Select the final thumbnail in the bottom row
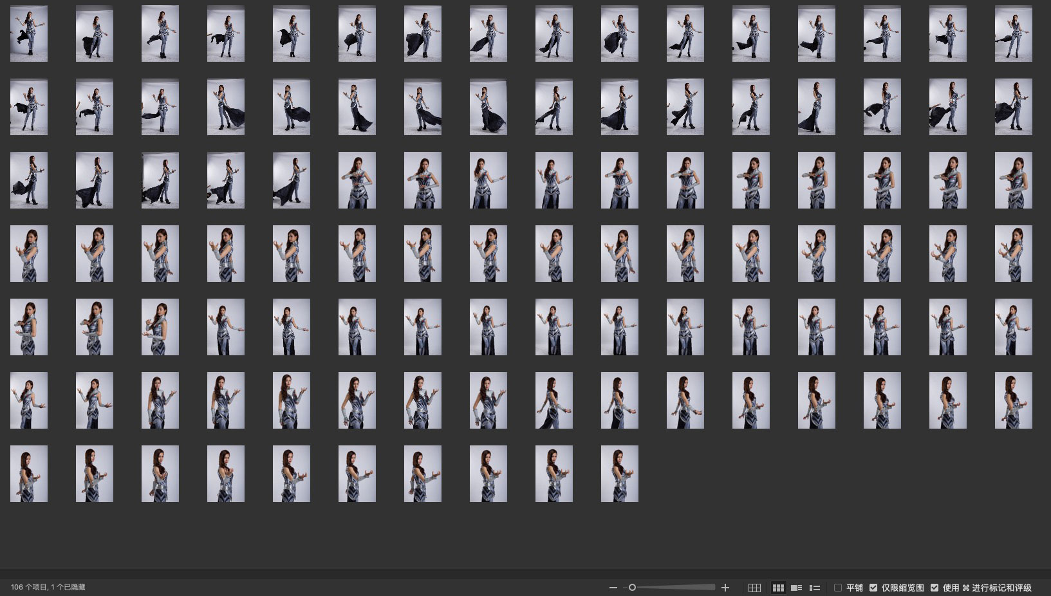1051x596 pixels. point(619,474)
